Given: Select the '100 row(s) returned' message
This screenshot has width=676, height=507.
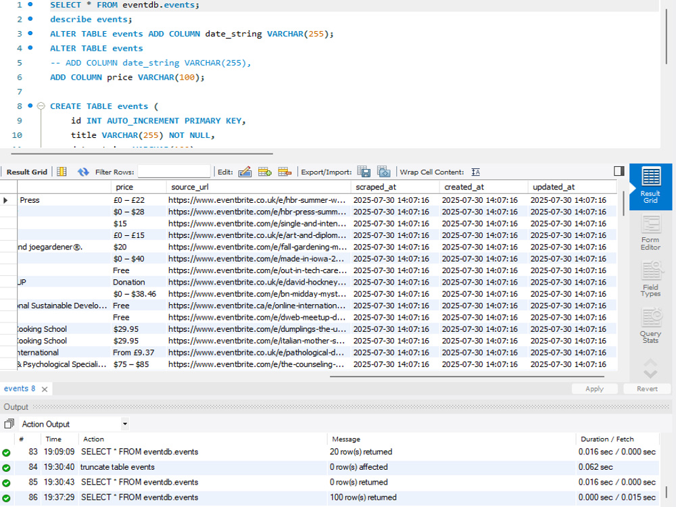Looking at the screenshot, I should coord(363,497).
